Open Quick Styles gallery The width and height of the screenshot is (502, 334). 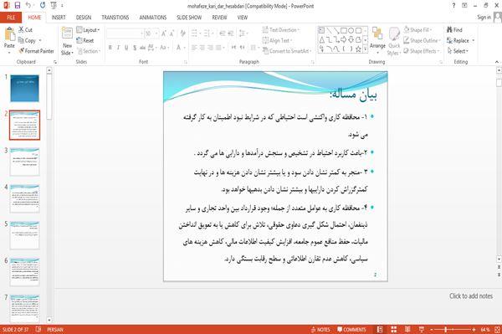(394, 42)
